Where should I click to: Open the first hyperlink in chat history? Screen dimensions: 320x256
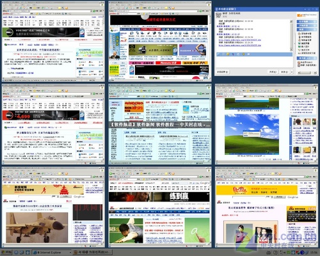239,40
